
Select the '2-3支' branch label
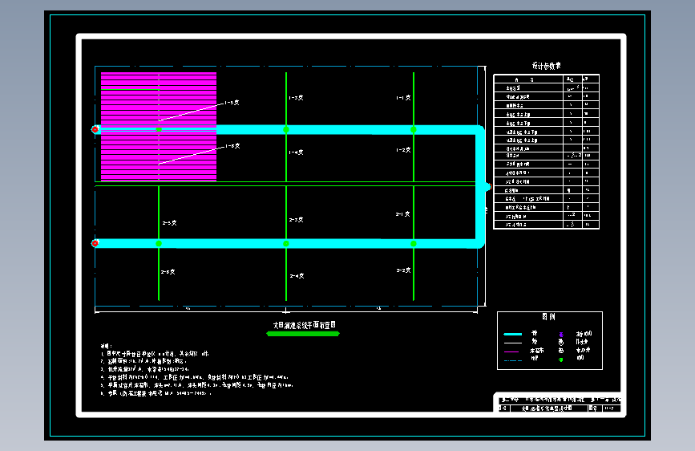pos(296,220)
